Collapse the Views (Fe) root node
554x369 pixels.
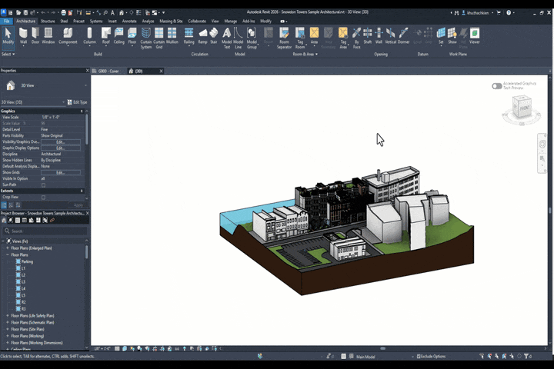pyautogui.click(x=3, y=241)
